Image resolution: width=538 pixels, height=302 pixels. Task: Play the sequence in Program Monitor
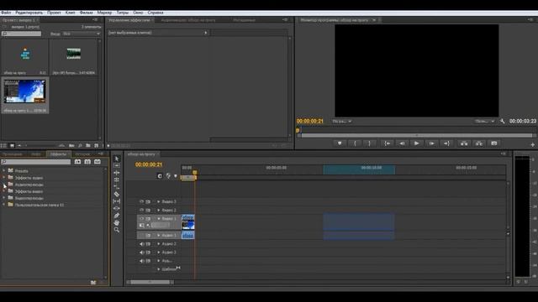417,143
